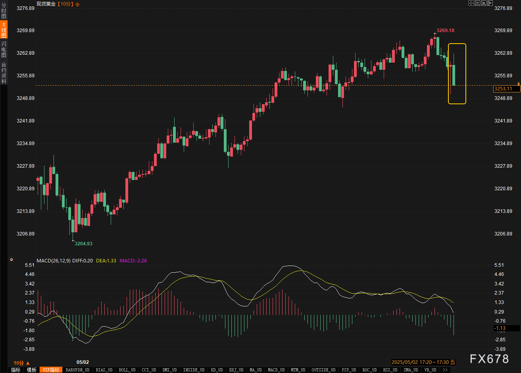Open the 闪电图 sidebar tab
Screen dimensions: 521x373
[4, 50]
